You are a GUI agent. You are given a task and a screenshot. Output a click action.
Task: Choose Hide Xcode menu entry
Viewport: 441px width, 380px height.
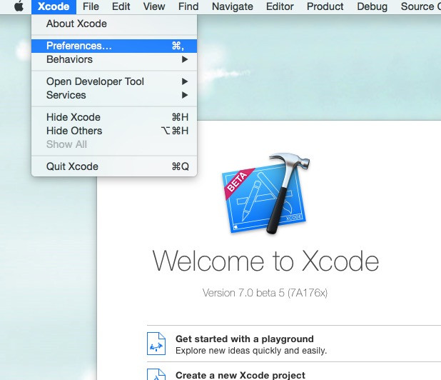click(114, 117)
